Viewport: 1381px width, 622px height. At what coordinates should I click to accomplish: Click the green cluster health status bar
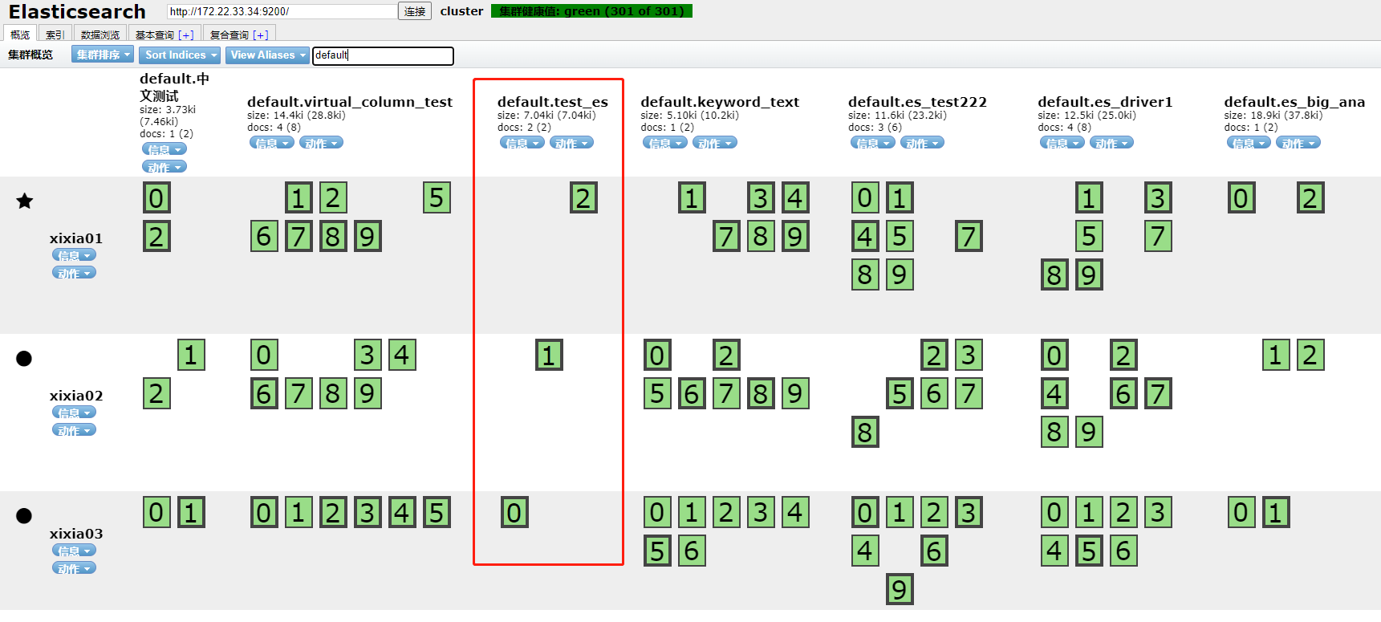[x=591, y=11]
